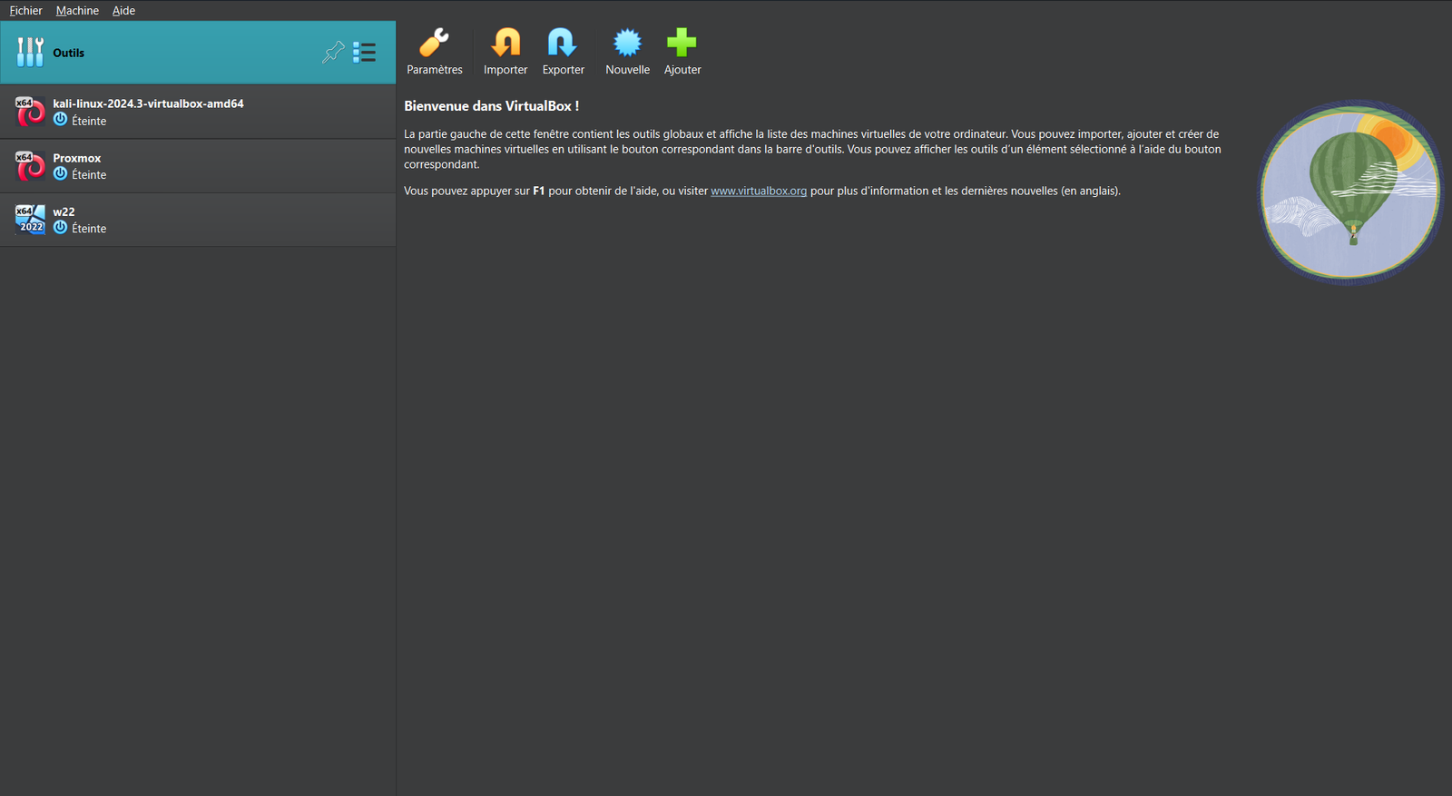Click the Importer appliance icon

505,44
